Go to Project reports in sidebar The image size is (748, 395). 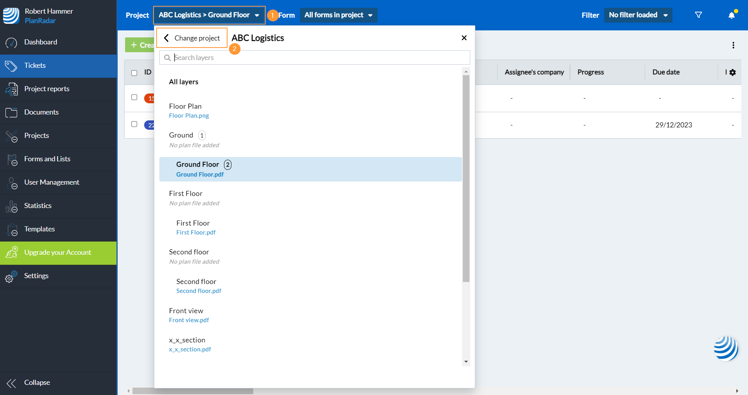point(47,89)
